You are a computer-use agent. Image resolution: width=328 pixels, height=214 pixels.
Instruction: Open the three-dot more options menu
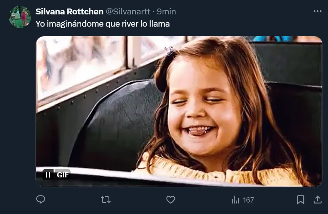[317, 11]
